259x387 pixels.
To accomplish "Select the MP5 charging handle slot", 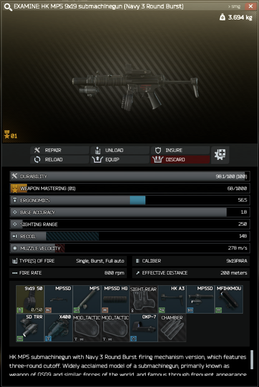I will (x=87, y=299).
